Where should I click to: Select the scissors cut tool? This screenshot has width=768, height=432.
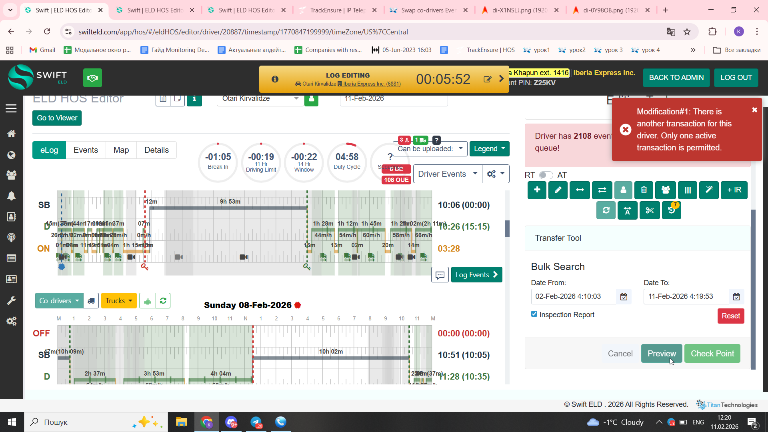point(649,210)
